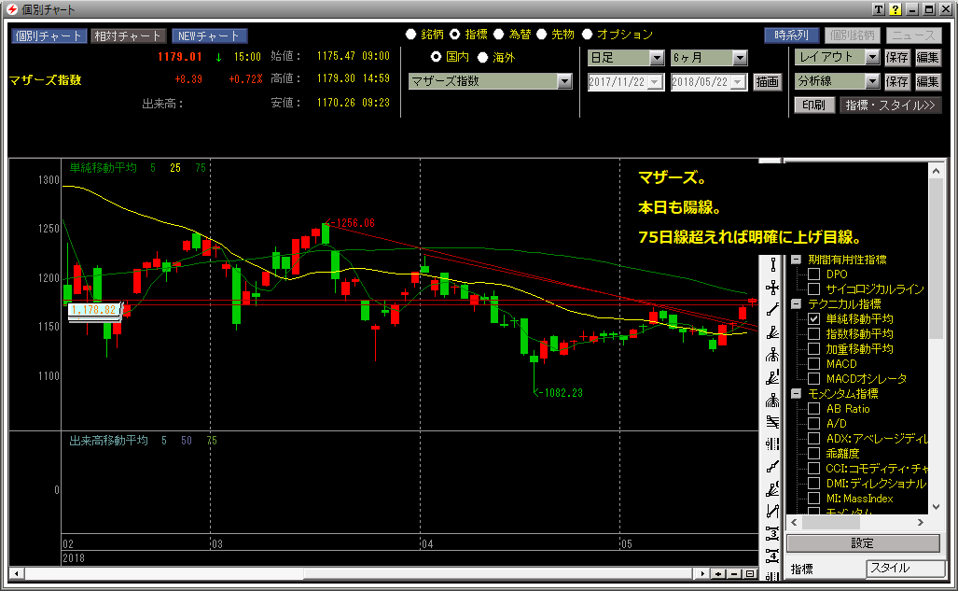
Task: Select the plain fan lines drawing tool
Action: coord(772,332)
